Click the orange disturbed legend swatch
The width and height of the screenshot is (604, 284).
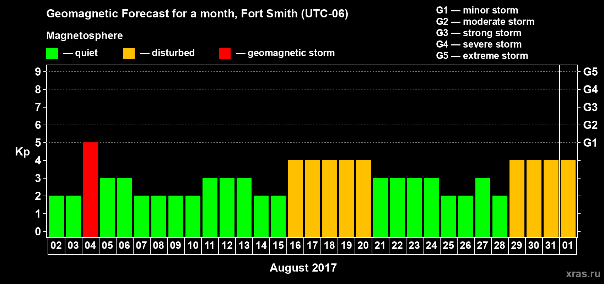pos(129,54)
